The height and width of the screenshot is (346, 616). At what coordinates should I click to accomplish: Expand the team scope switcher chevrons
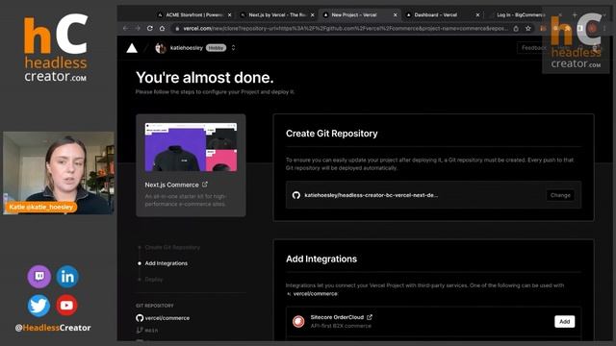coord(233,48)
